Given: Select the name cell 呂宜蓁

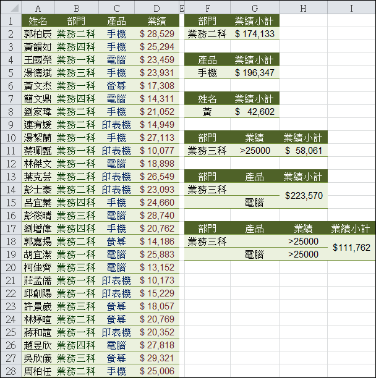Looking at the screenshot, I should [x=38, y=203].
